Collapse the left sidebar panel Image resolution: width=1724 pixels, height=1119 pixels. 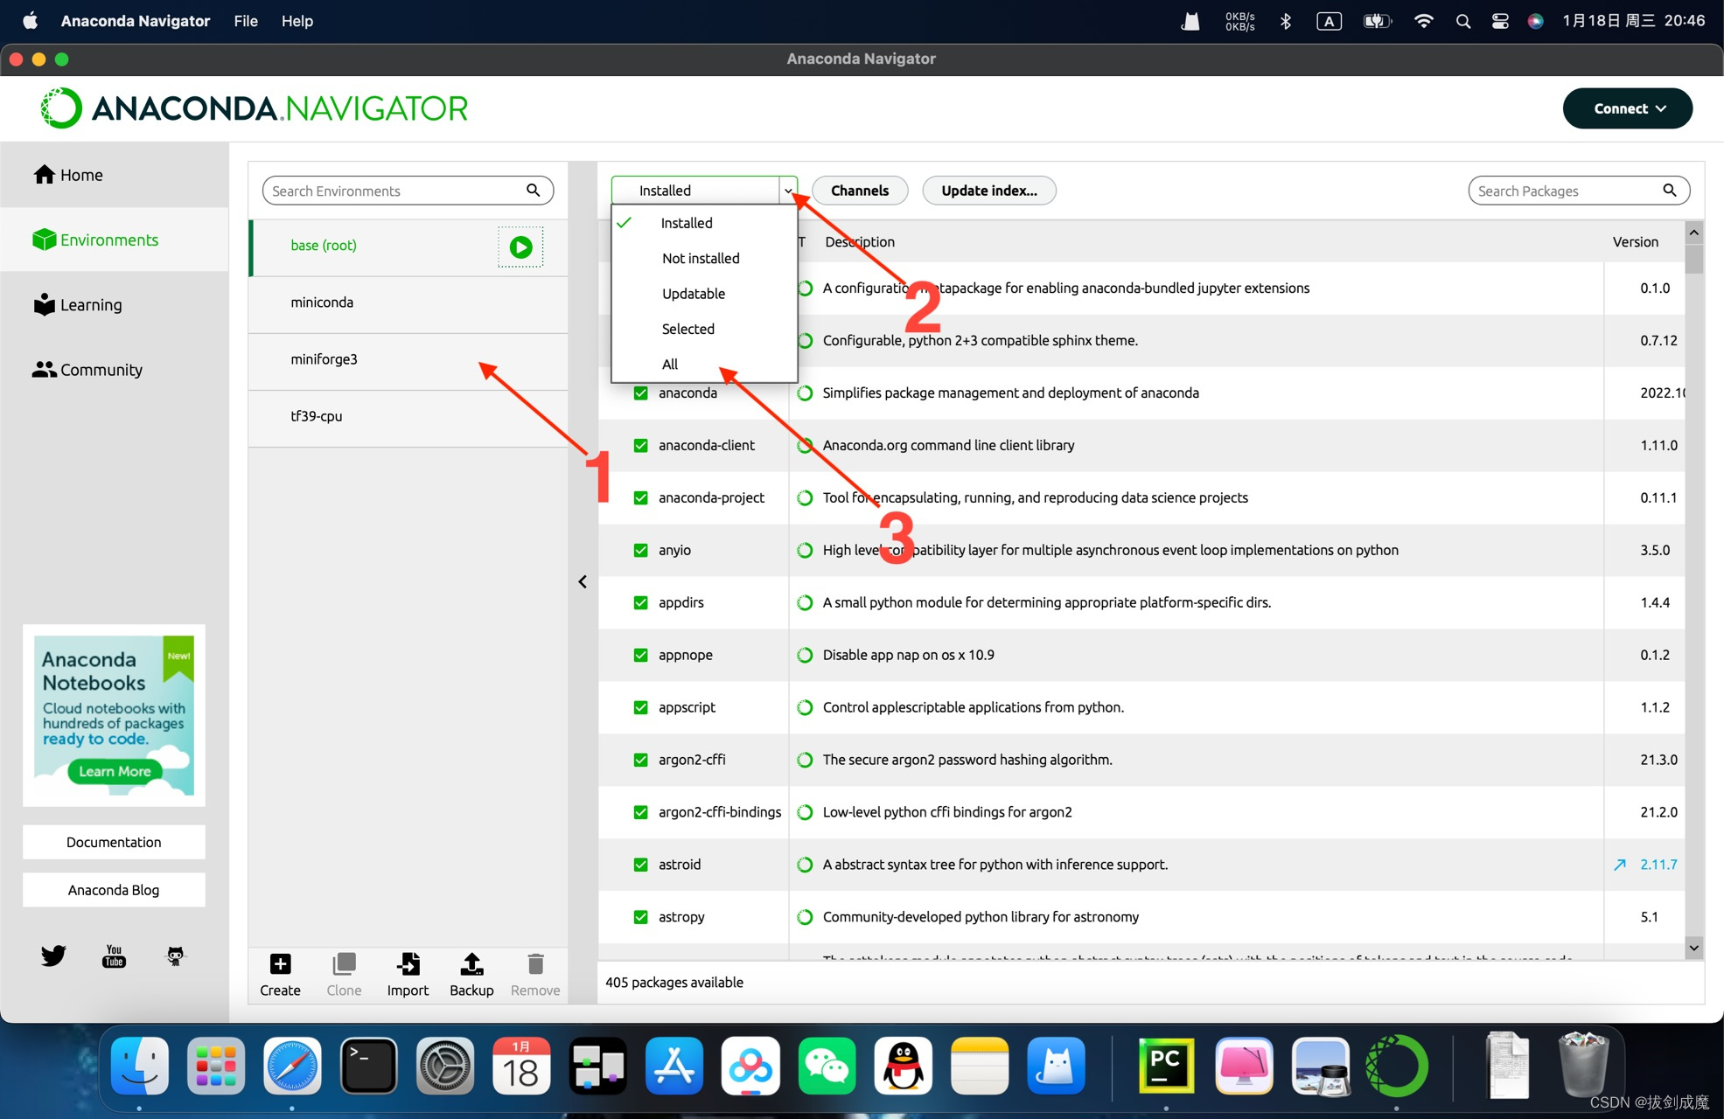[582, 580]
